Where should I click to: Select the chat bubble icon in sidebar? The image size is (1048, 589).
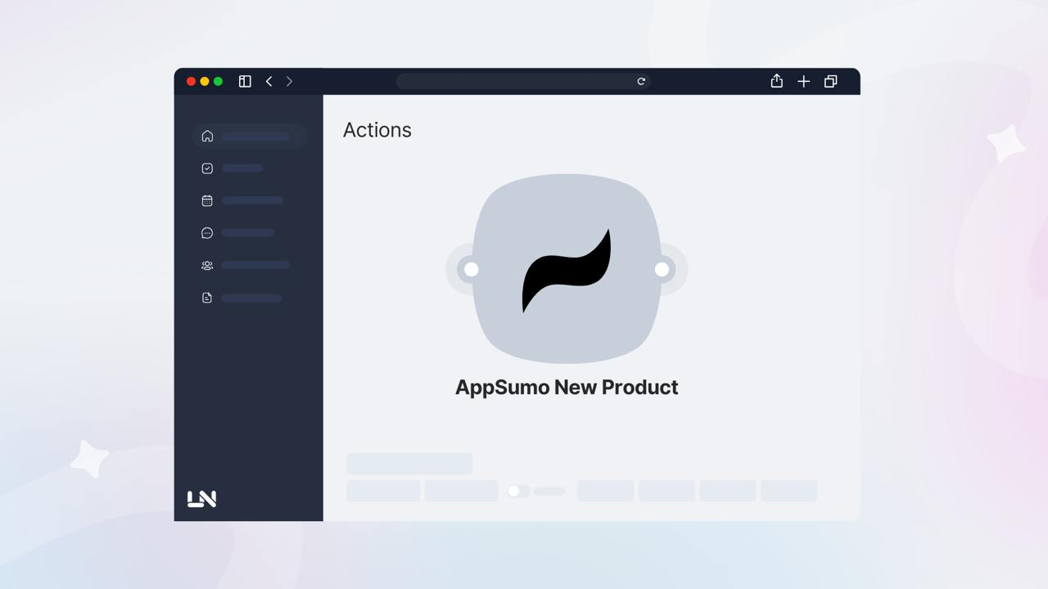click(x=207, y=233)
